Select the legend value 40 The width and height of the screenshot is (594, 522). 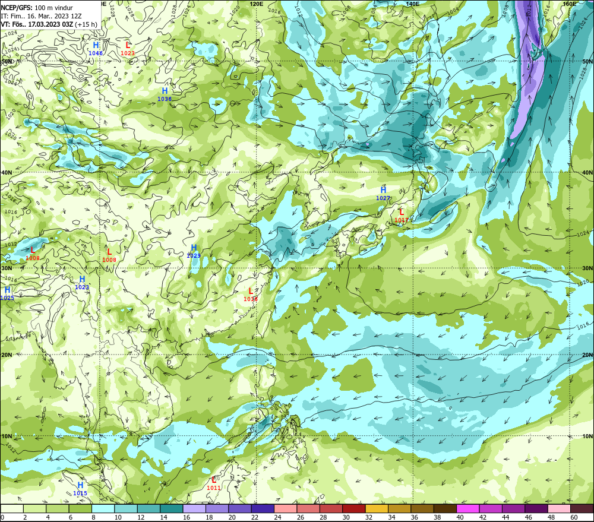coord(460,517)
